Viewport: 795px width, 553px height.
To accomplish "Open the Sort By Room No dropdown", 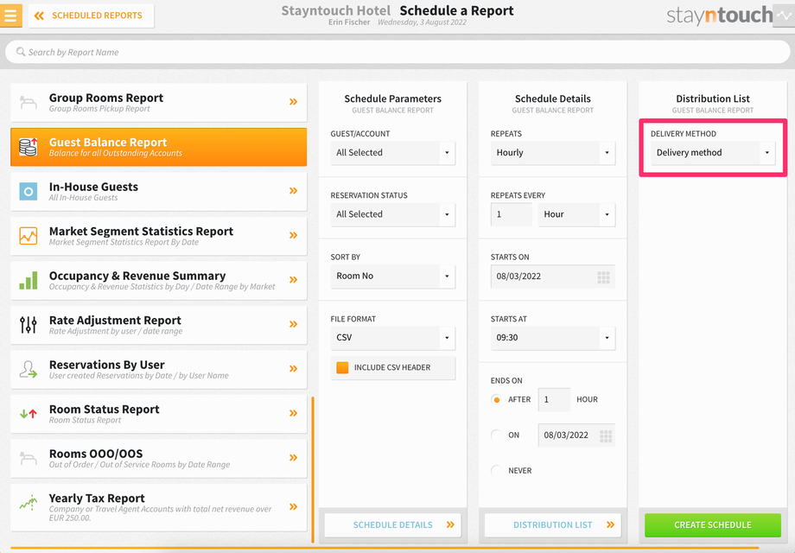I will (393, 276).
